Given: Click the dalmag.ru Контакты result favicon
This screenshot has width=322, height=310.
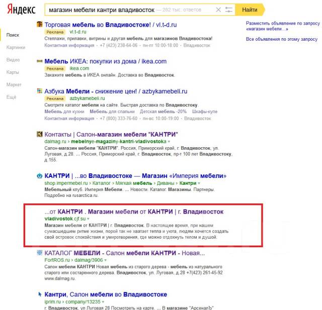Looking at the screenshot, I should (x=40, y=134).
